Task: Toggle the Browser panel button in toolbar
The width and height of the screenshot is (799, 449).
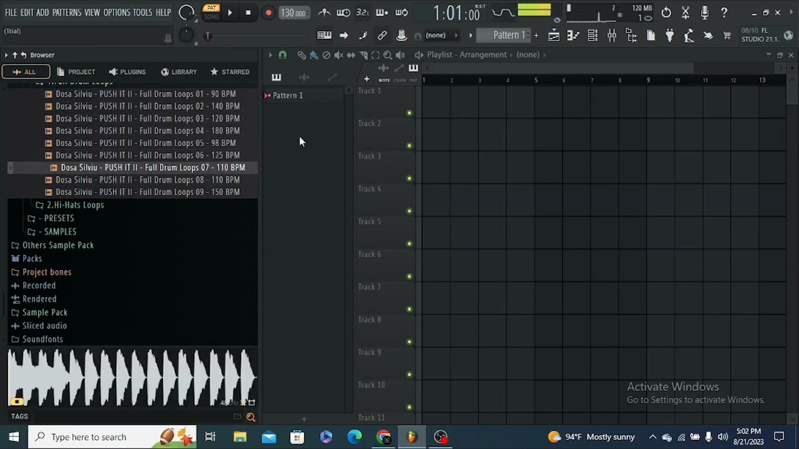Action: tap(631, 36)
